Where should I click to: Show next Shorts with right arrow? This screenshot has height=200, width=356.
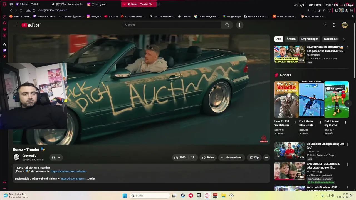click(x=348, y=103)
